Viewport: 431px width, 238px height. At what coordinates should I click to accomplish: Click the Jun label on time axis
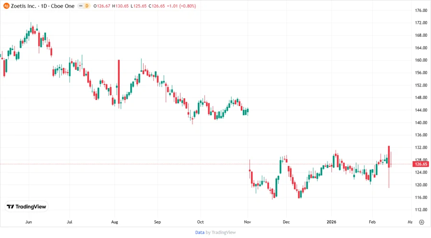coord(29,222)
